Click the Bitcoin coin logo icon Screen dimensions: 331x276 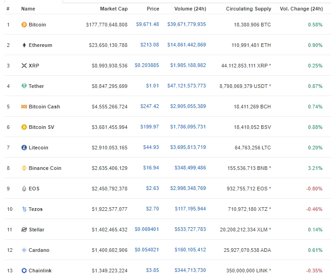24,25
